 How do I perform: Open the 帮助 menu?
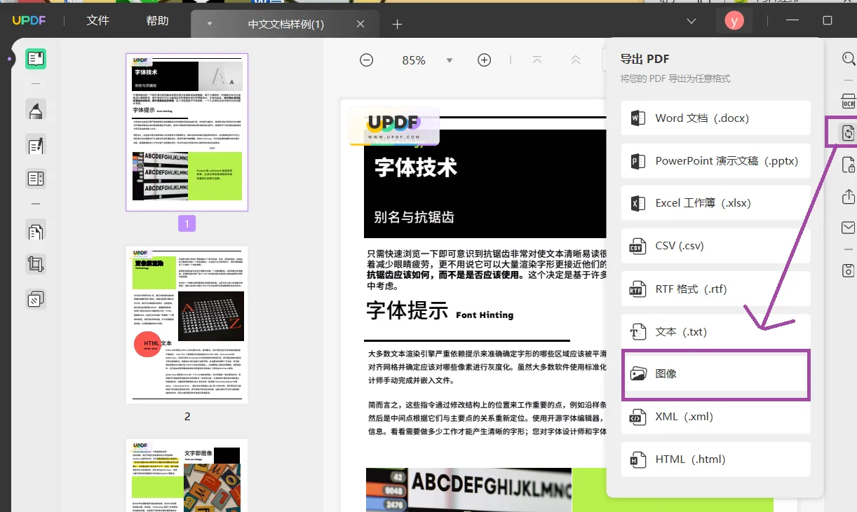click(x=158, y=21)
